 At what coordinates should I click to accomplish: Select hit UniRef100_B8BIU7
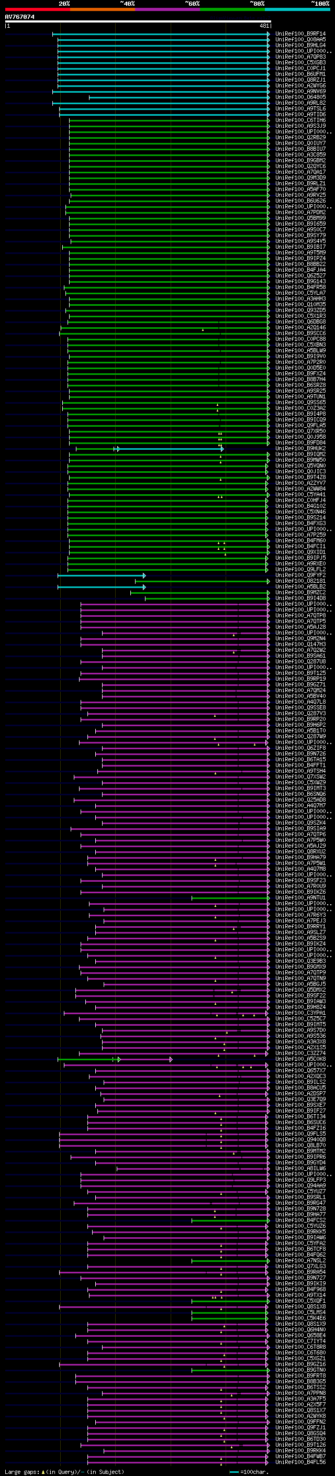pyautogui.click(x=300, y=149)
